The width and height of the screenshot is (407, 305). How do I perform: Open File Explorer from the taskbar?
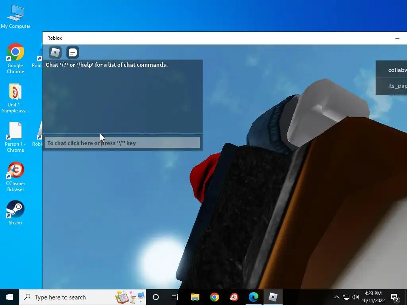195,297
